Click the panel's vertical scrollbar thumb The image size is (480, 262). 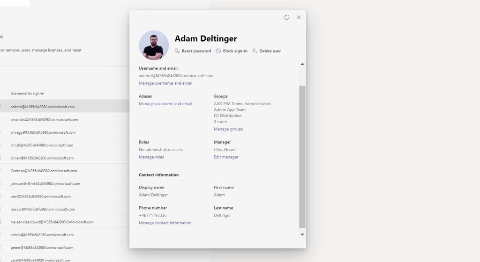coord(302,154)
